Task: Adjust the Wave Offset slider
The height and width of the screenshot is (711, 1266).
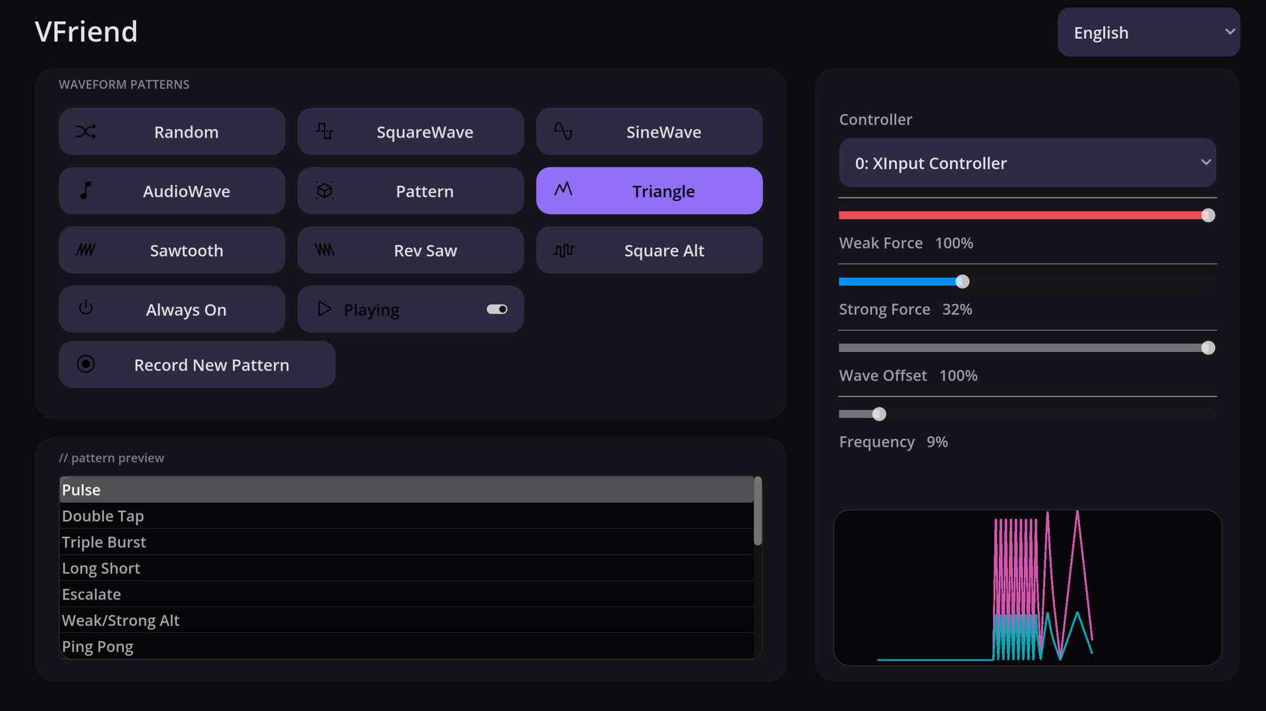Action: pos(1027,348)
